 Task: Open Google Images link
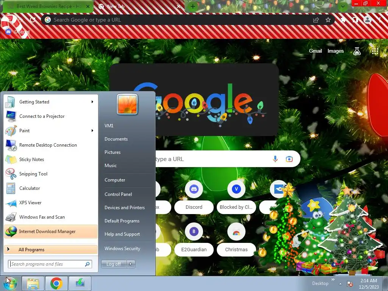pyautogui.click(x=336, y=51)
